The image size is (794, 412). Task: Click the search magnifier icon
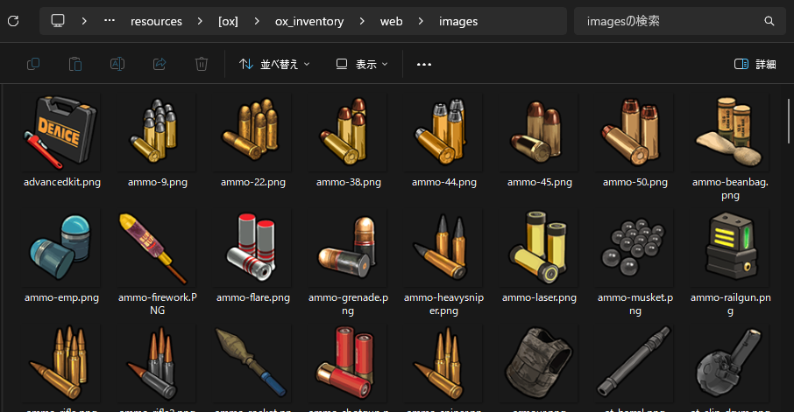(x=769, y=21)
